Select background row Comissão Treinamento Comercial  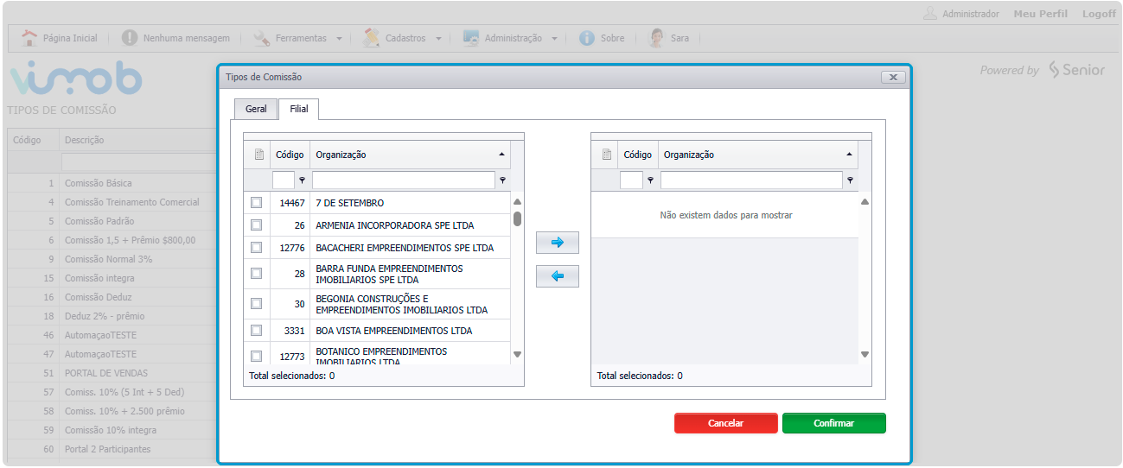point(112,202)
